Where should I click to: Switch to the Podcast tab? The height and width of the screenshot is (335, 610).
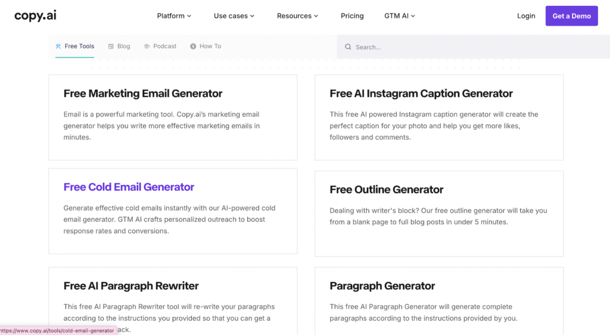coord(164,46)
